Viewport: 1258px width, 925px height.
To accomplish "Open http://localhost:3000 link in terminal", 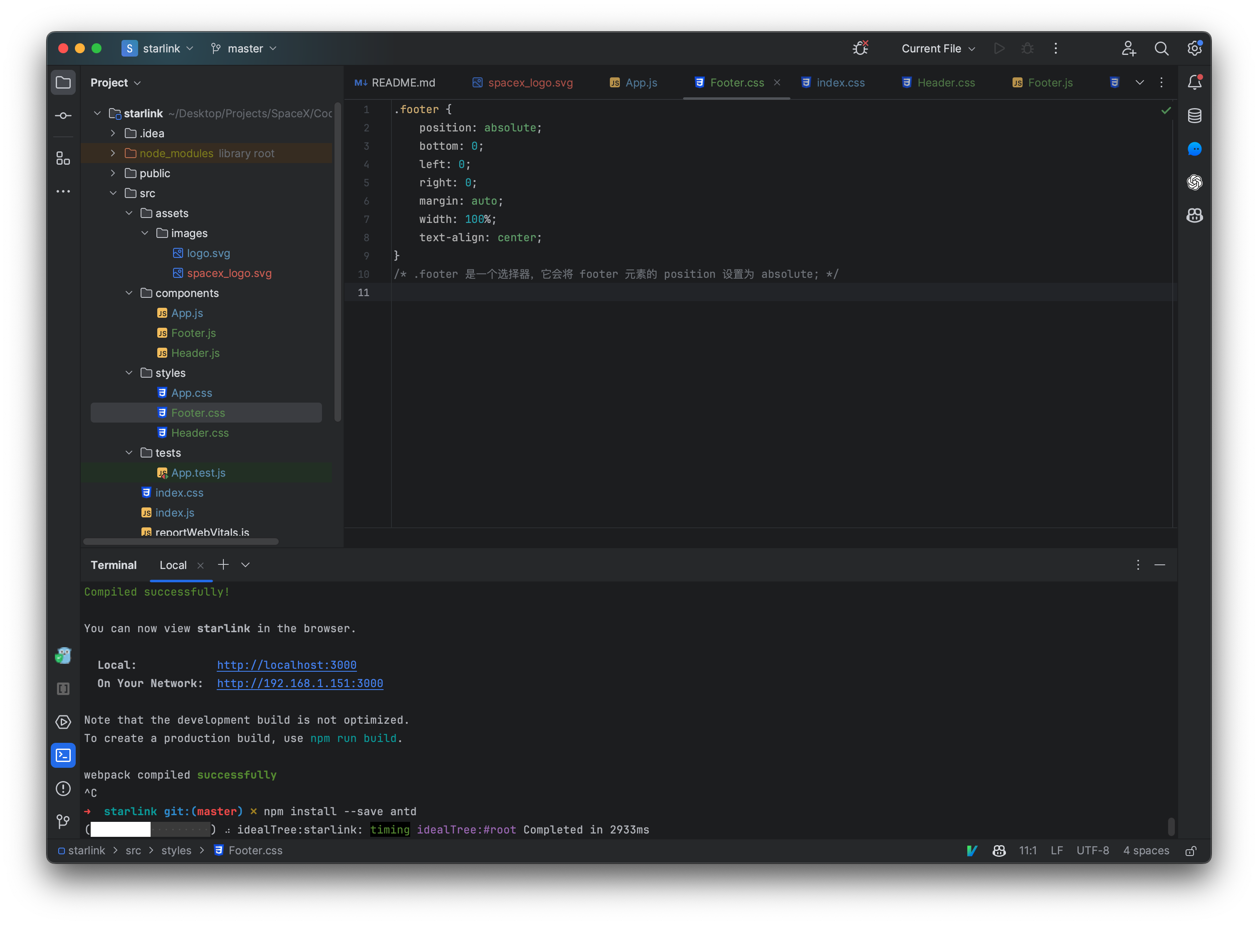I will (286, 665).
